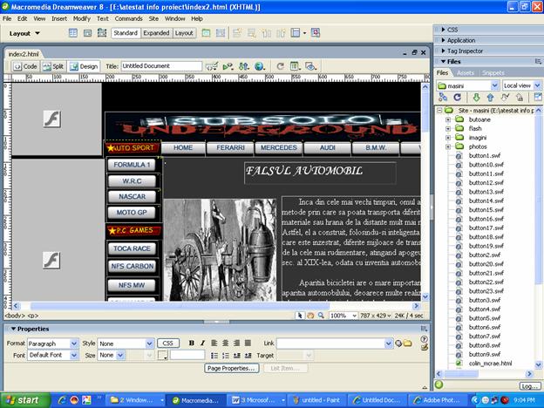Click the Table insert icon in Layout bar

click(73, 33)
